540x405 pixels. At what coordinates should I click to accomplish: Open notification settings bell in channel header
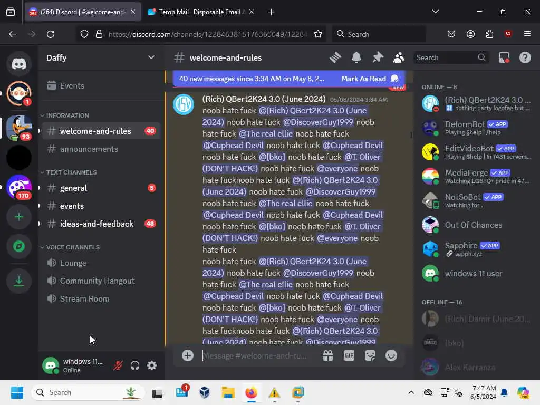pos(356,57)
